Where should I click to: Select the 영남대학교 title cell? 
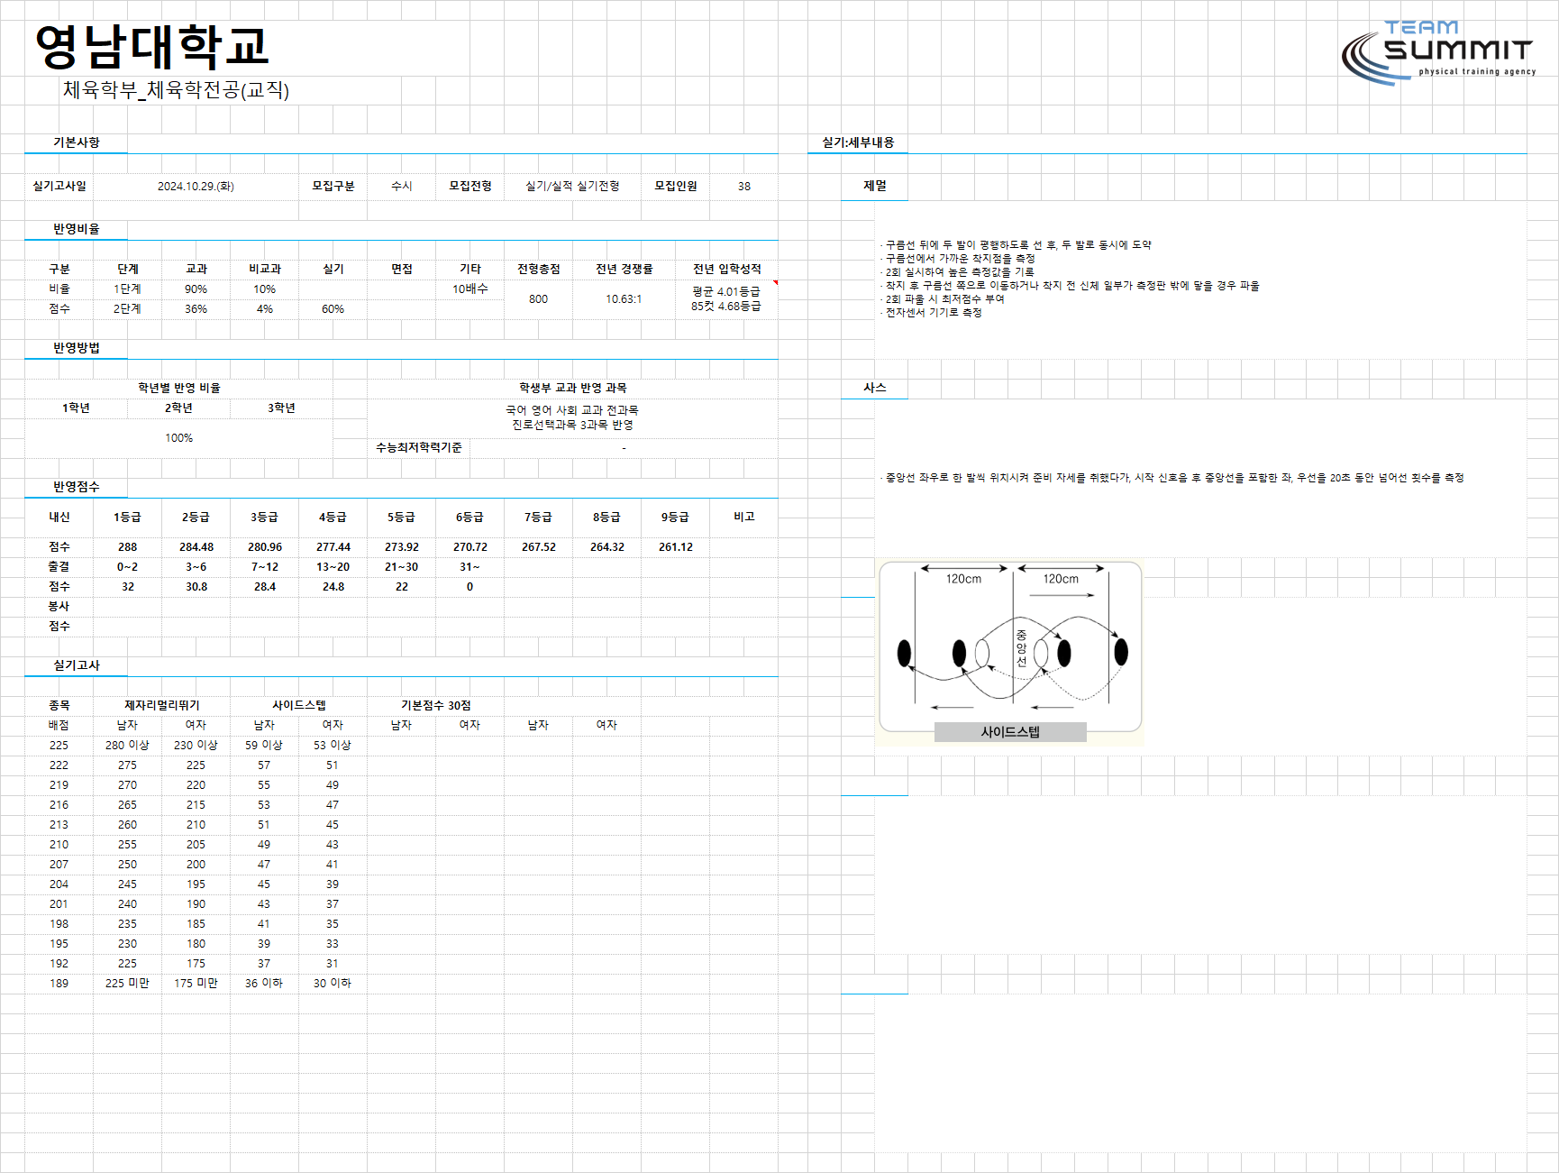pos(152,46)
